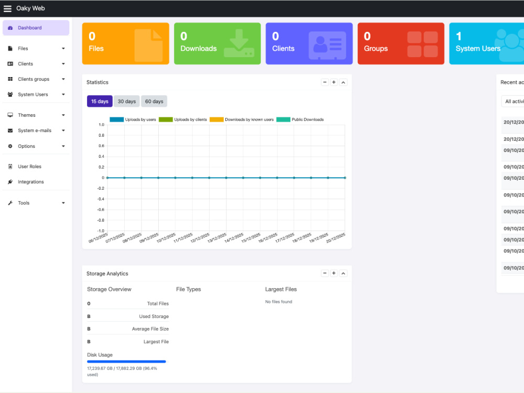Click the 17,239.67 GB disk usage text
The image size is (524, 393).
pos(122,372)
